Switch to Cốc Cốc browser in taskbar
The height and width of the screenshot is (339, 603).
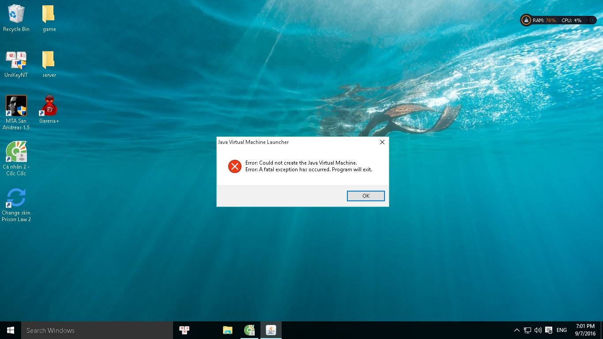[x=249, y=330]
